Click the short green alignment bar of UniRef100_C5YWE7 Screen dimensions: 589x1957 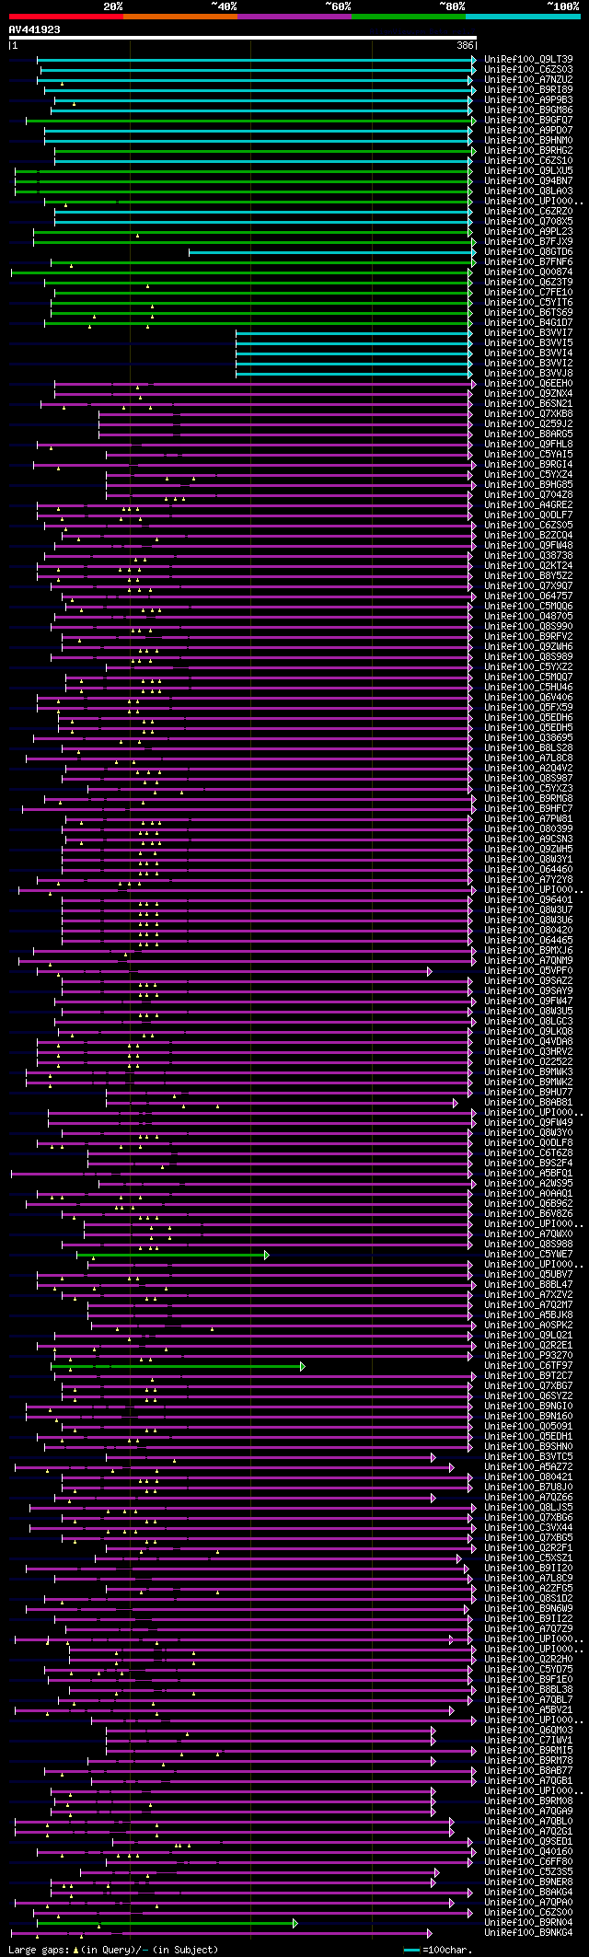point(172,1255)
